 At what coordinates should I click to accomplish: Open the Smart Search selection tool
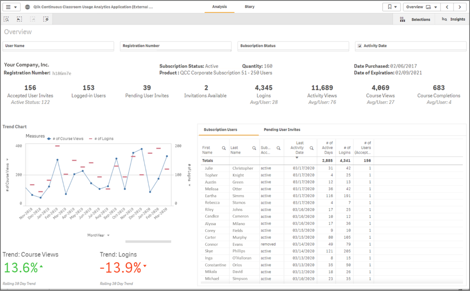[x=6, y=19]
